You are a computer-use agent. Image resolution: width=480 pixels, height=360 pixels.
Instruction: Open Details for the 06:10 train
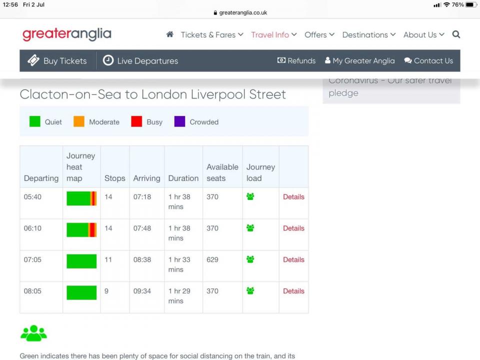[293, 228]
